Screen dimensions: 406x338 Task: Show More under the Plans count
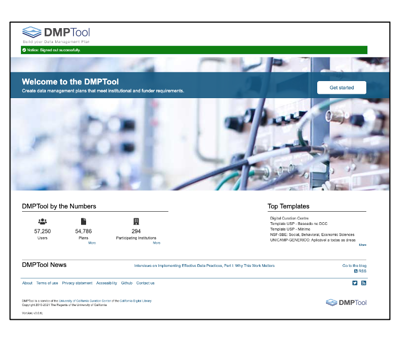pos(92,243)
